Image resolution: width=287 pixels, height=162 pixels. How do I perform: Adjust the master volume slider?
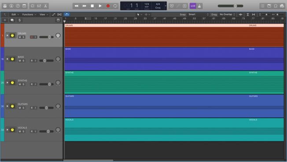[231, 6]
